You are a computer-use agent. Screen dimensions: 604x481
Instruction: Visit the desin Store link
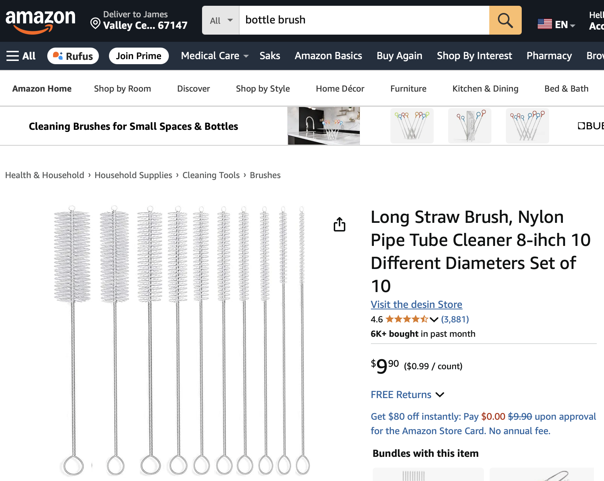pyautogui.click(x=416, y=304)
